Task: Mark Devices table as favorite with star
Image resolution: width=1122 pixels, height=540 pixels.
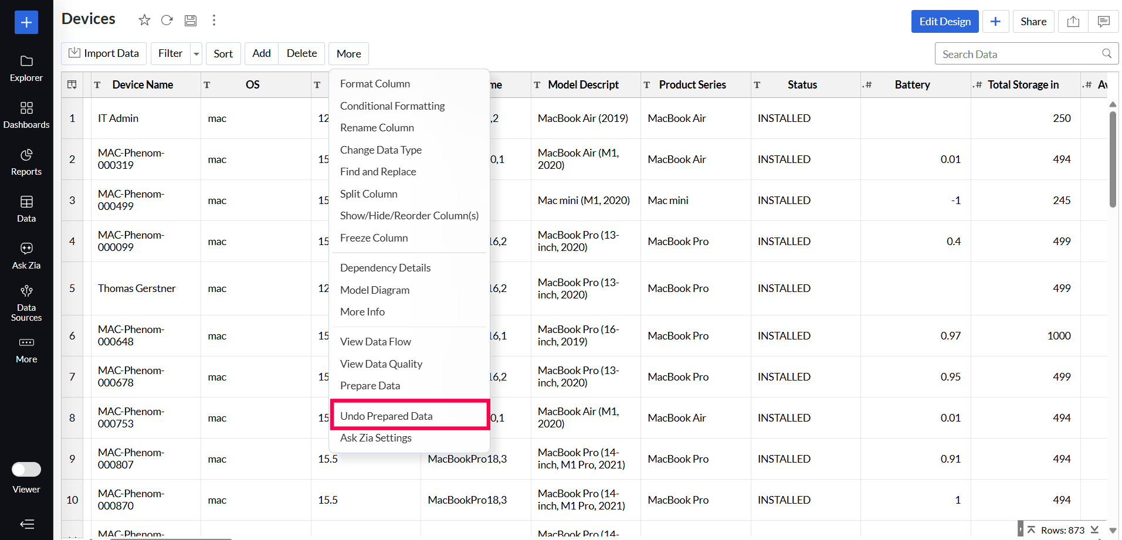Action: click(144, 21)
